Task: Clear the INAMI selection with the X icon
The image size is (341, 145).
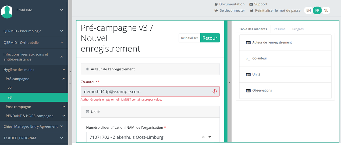Action: (203, 137)
